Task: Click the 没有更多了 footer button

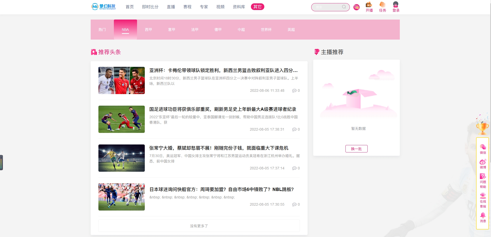Action: pyautogui.click(x=199, y=226)
